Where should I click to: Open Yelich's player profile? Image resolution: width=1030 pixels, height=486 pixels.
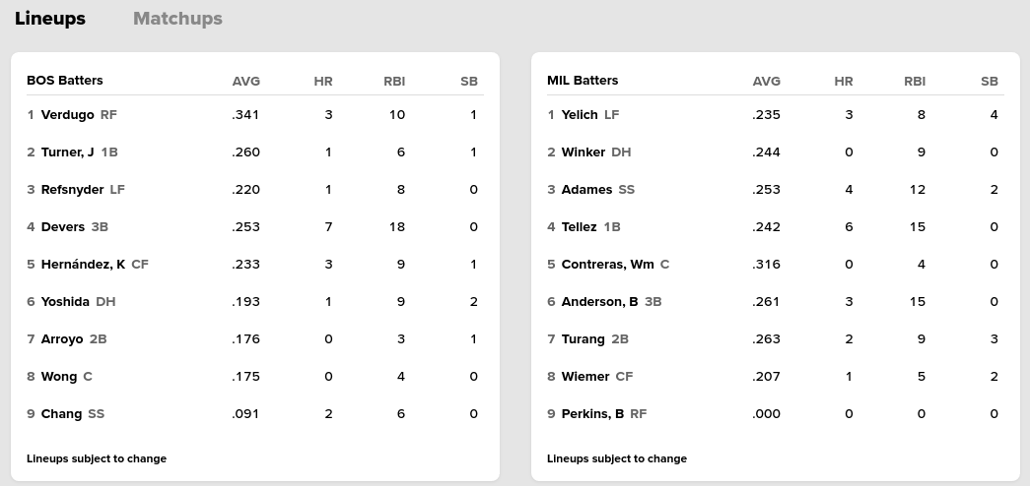[x=580, y=115]
